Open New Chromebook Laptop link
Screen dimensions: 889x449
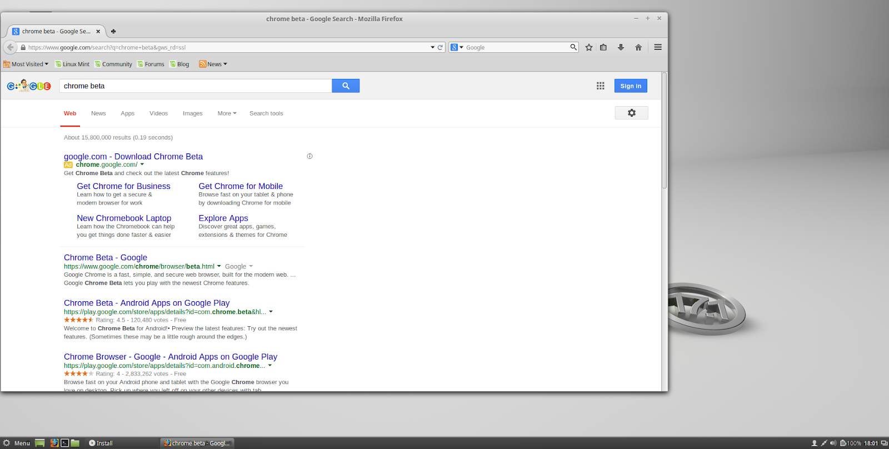(124, 218)
